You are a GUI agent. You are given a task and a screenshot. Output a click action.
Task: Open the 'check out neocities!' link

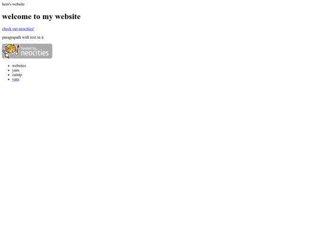pos(18,29)
